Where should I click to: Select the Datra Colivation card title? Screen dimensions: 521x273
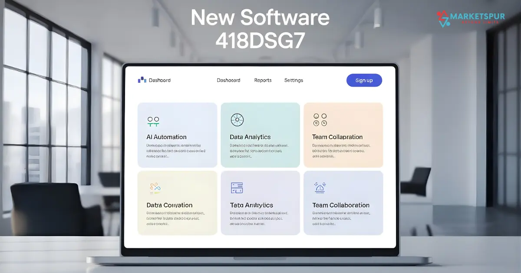pos(169,205)
